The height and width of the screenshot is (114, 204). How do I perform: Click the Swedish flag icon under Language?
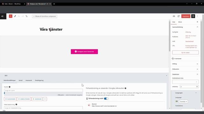coord(177,101)
